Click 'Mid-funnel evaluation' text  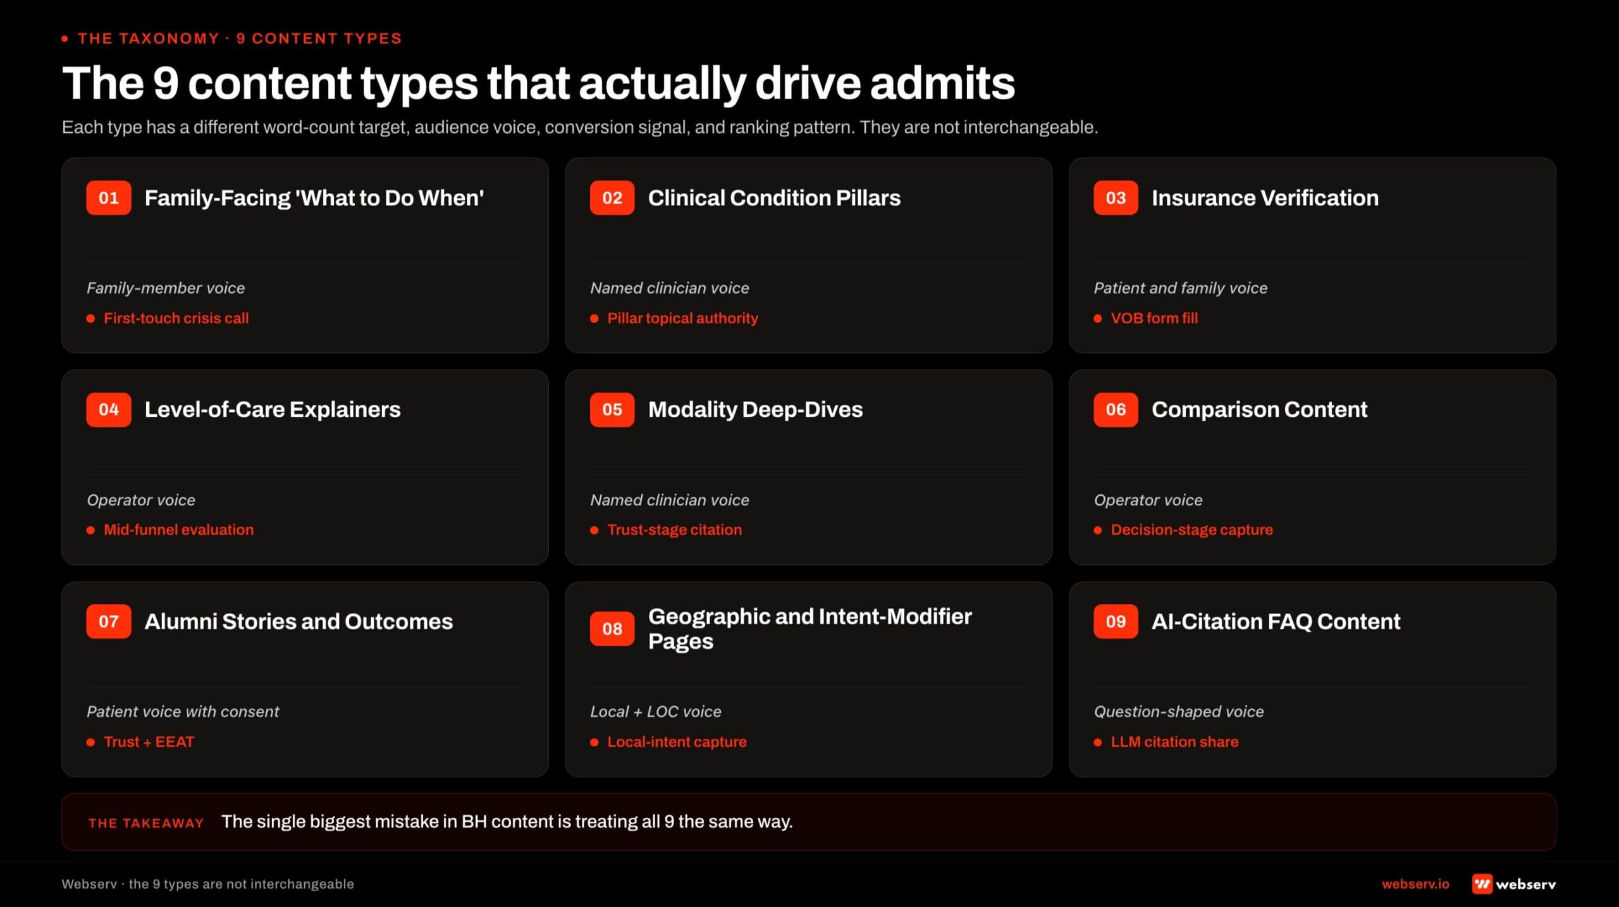178,530
